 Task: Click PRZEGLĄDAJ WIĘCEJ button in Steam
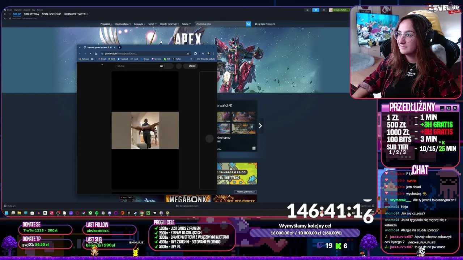246,192
